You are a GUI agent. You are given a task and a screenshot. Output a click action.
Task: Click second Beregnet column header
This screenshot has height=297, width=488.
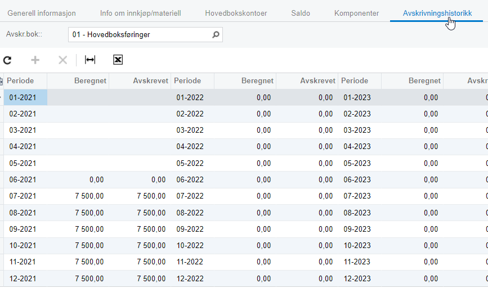(x=245, y=81)
